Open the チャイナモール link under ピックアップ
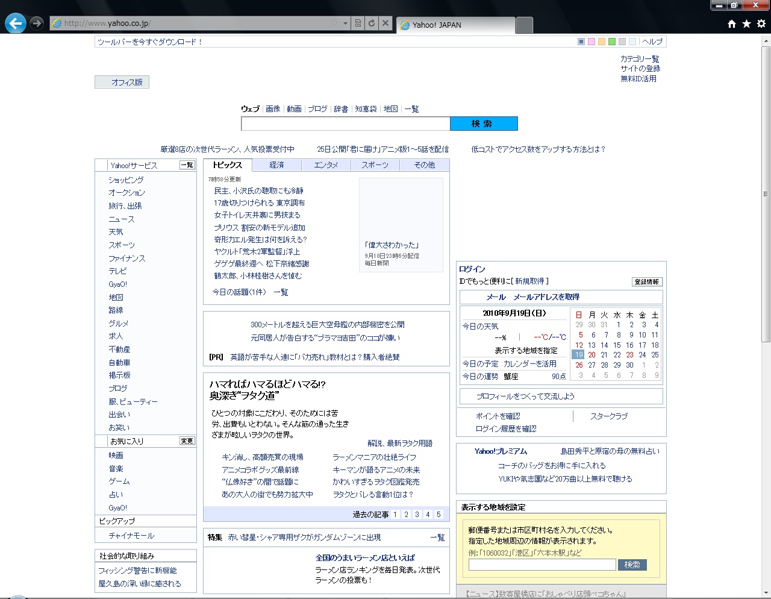Image resolution: width=771 pixels, height=599 pixels. click(131, 536)
